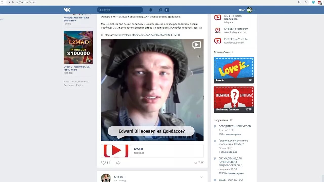Open the profile dropdown next to 'Олег'
The width and height of the screenshot is (324, 182).
[x=254, y=10]
